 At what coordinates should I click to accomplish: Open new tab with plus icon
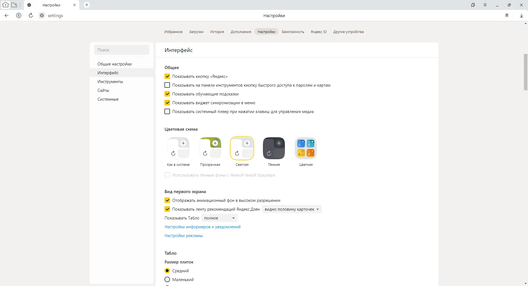point(87,5)
